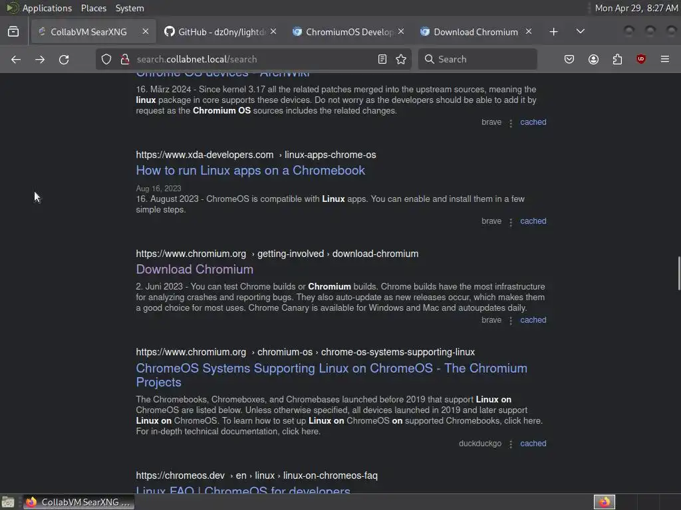681x510 pixels.
Task: Close the GitHub dz0ny tab
Action: point(273,32)
